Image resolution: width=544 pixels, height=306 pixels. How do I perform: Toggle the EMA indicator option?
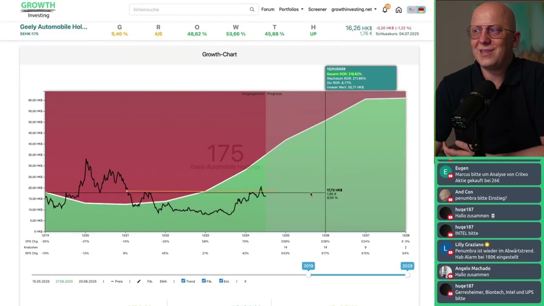click(x=163, y=281)
